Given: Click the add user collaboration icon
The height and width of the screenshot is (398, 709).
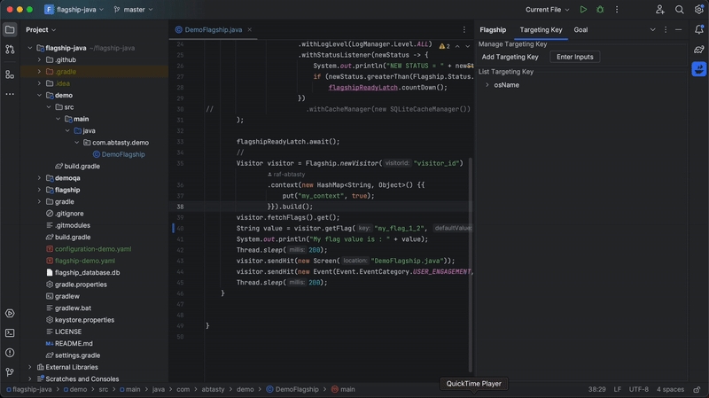Looking at the screenshot, I should (660, 10).
